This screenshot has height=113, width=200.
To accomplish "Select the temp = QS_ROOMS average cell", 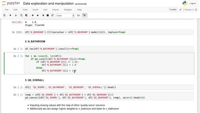I will [x=109, y=96].
